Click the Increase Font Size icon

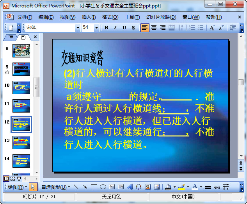[x=212, y=28]
